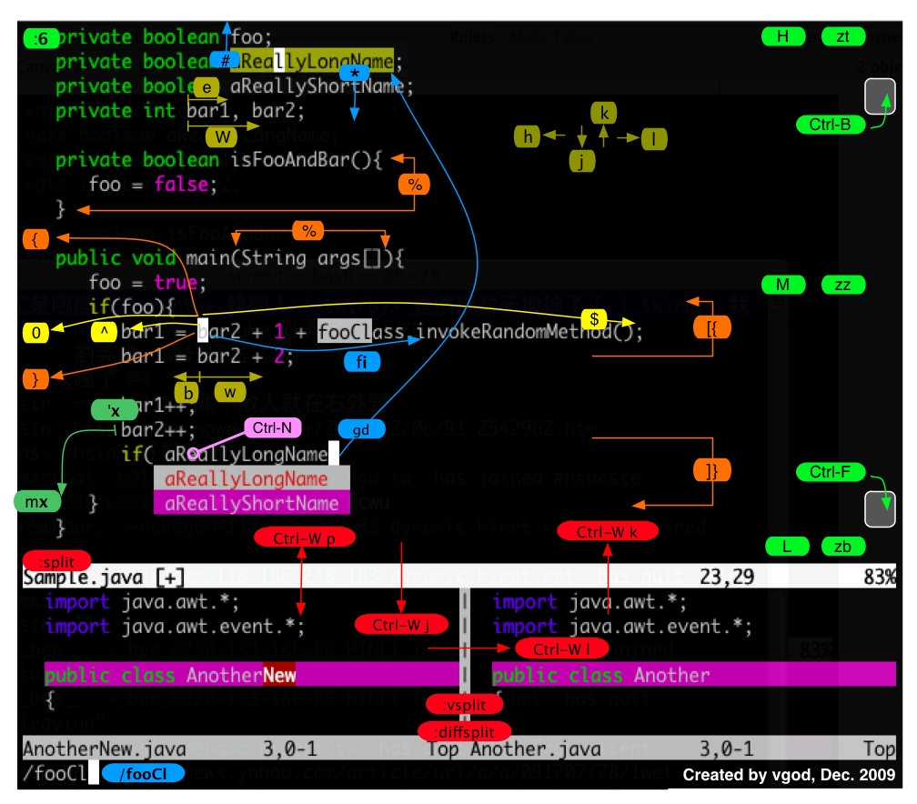Click the red Ctrl-W j badge

click(x=401, y=625)
